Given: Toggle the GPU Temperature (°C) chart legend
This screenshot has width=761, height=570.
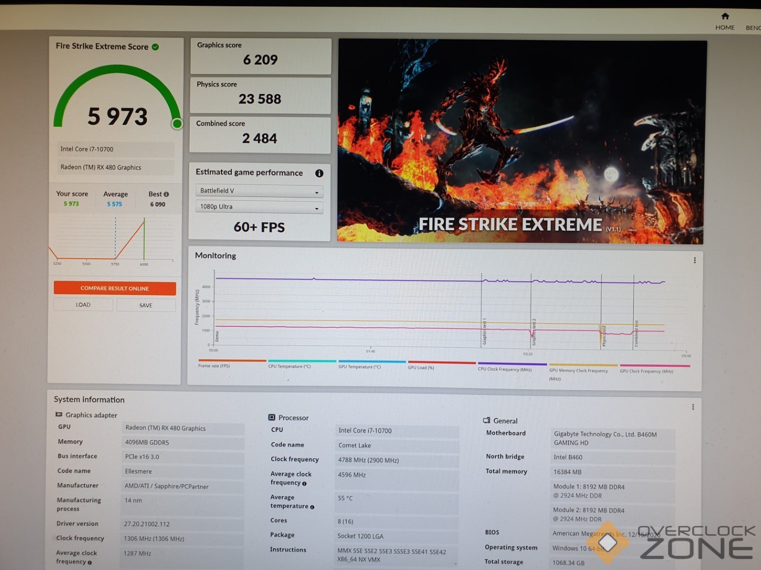Looking at the screenshot, I should 372,365.
